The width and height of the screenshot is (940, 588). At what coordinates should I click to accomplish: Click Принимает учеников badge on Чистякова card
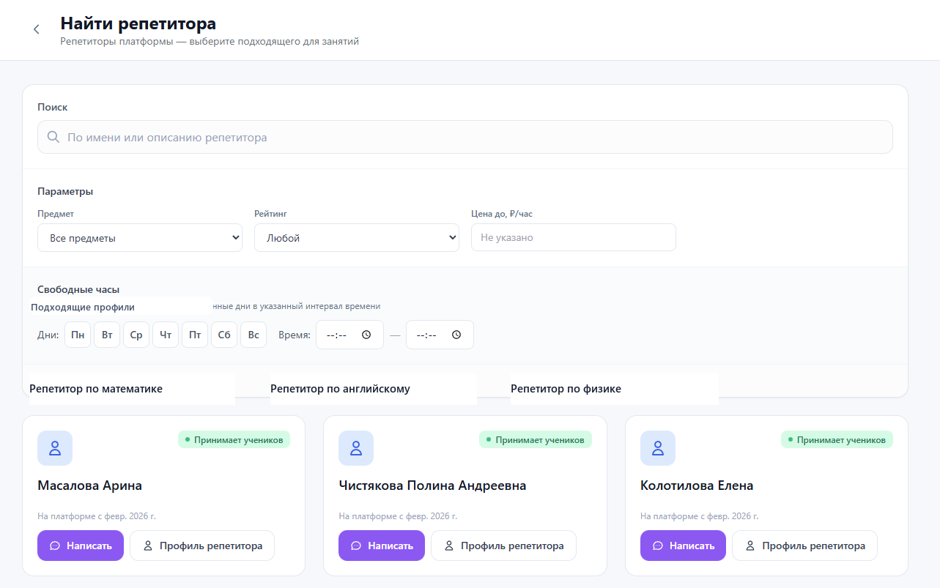click(x=536, y=439)
